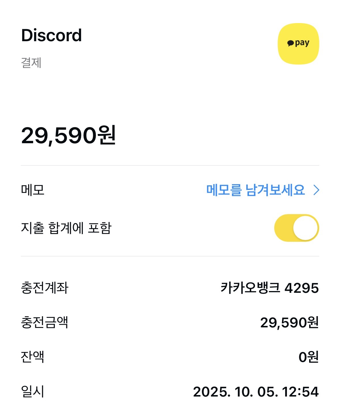Tap the chevron arrow beside the memo prompt
This screenshot has width=340, height=419.
(x=316, y=190)
